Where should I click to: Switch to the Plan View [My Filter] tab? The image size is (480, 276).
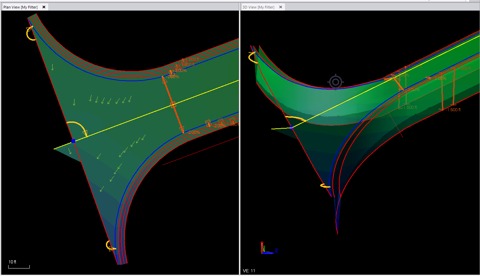click(20, 7)
